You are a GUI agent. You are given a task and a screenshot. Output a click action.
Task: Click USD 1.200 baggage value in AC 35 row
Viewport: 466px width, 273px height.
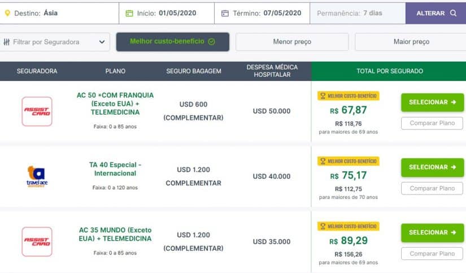point(194,235)
